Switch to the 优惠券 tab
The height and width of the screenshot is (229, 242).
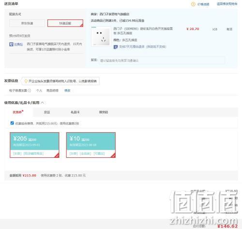[x=18, y=112]
